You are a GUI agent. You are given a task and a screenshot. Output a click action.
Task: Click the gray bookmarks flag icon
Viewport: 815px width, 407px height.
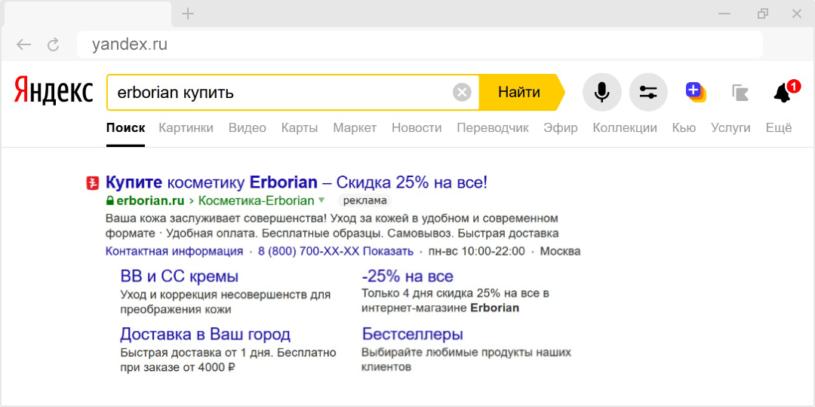[740, 93]
